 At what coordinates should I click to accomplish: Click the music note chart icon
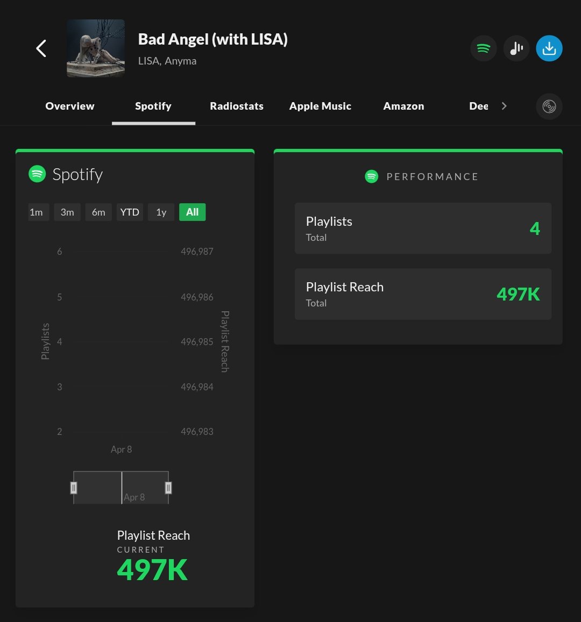click(x=516, y=48)
